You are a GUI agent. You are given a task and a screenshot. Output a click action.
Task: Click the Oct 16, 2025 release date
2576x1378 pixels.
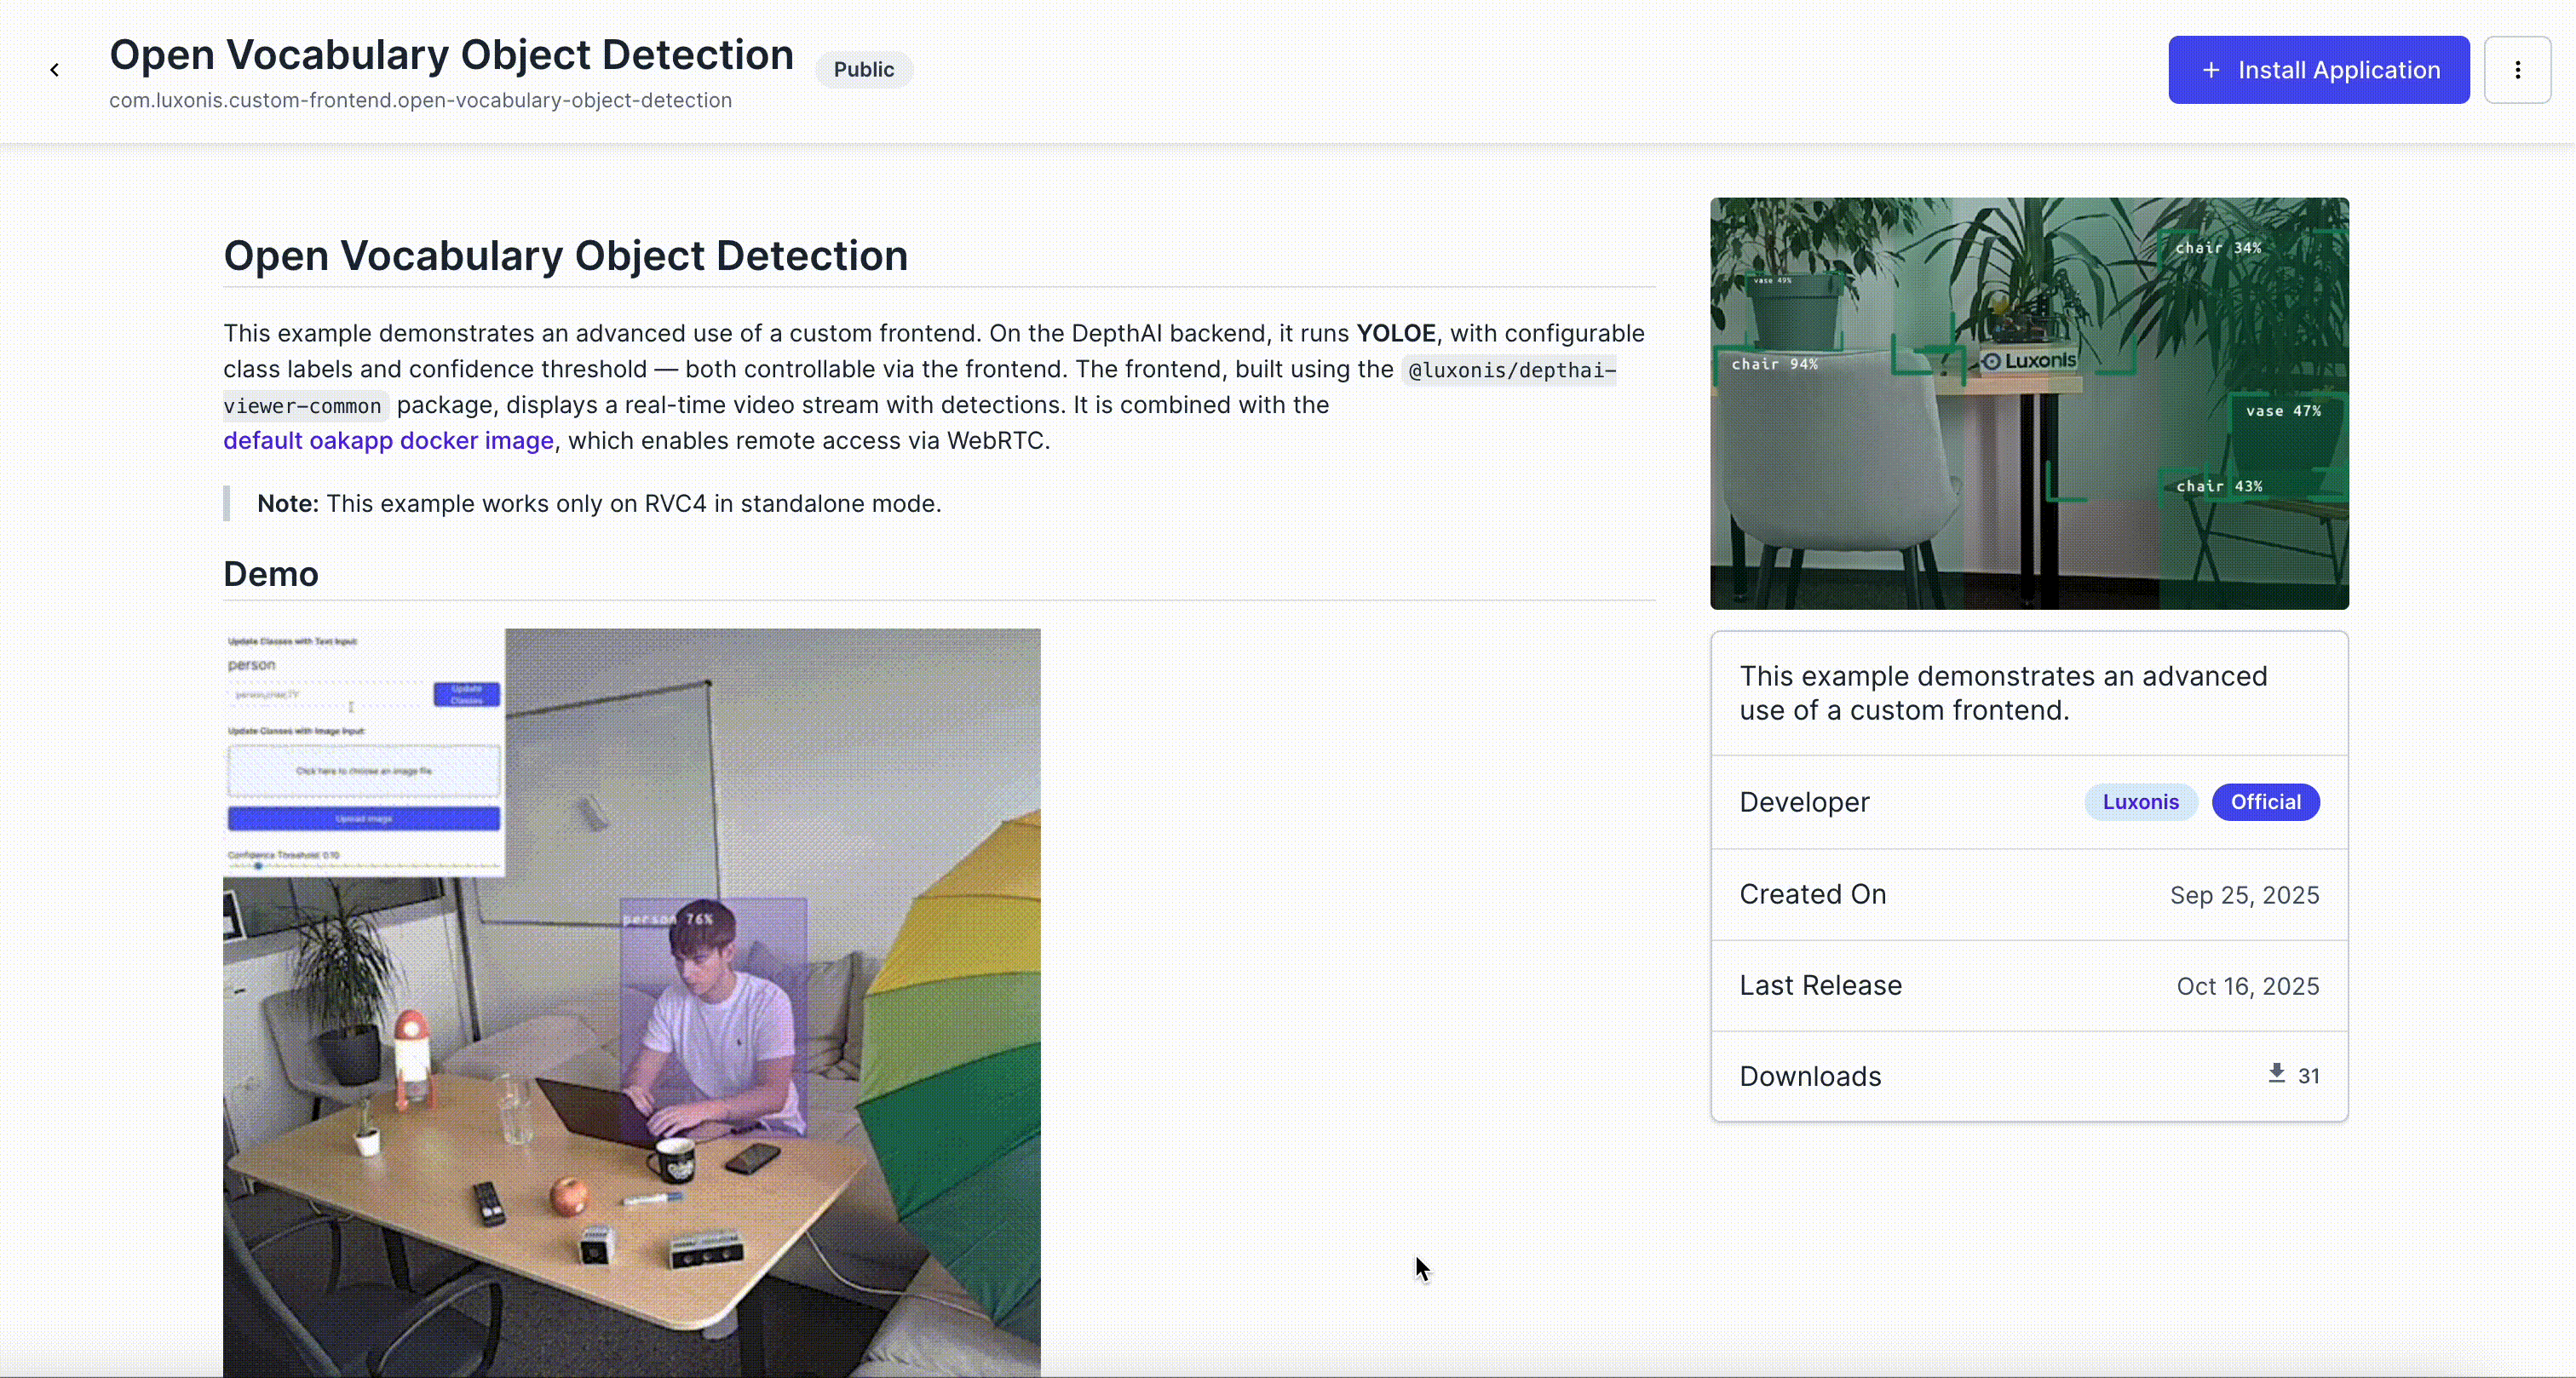[x=2247, y=986]
